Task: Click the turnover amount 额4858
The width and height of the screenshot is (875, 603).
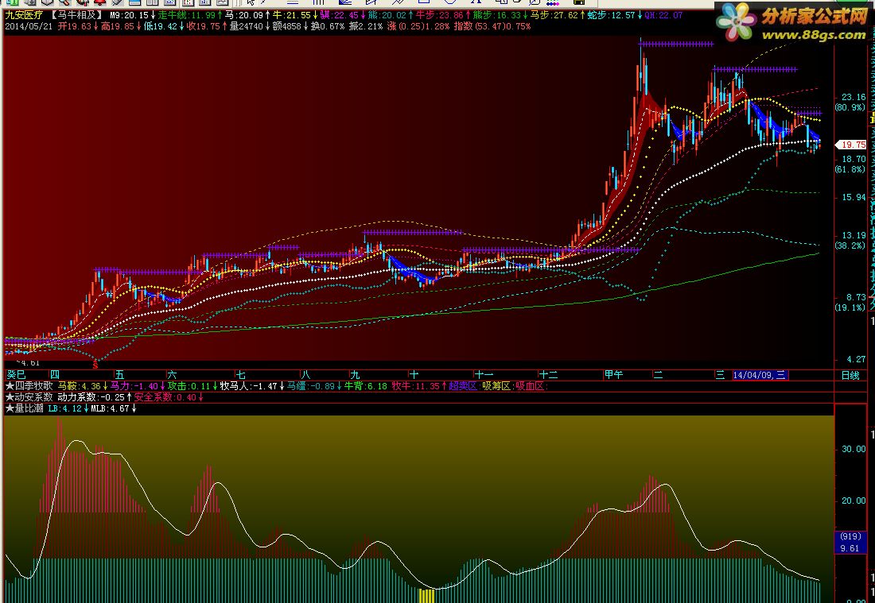Action: coord(287,26)
